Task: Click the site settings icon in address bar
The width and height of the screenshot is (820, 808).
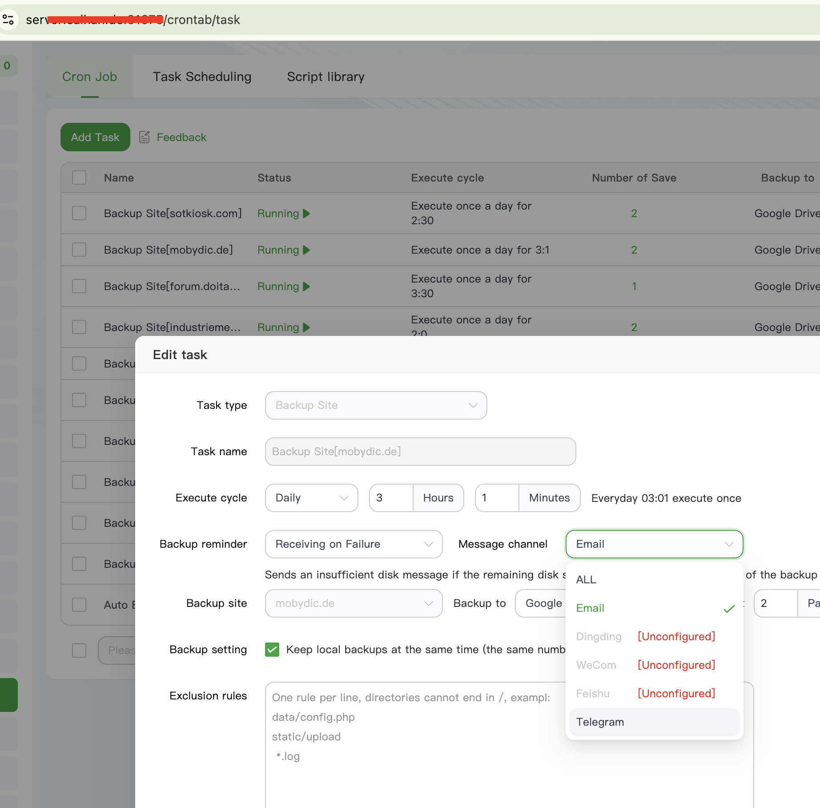Action: 8,20
